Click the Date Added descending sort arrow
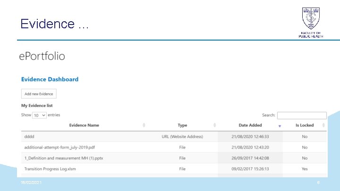Viewport: 340px width, 191px height. point(280,126)
